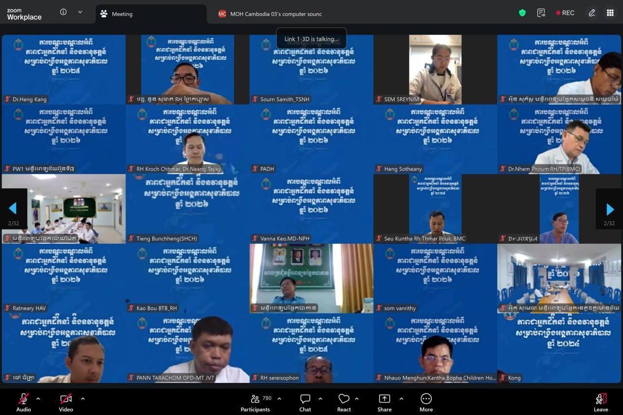The width and height of the screenshot is (623, 415).
Task: Click the 780 participant count
Action: (x=267, y=398)
